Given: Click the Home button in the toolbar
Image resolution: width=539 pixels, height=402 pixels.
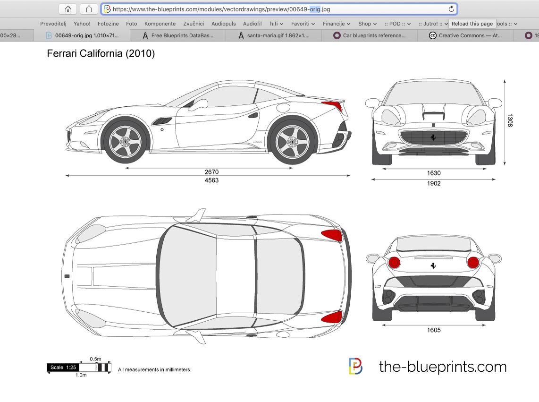Looking at the screenshot, I should (67, 9).
